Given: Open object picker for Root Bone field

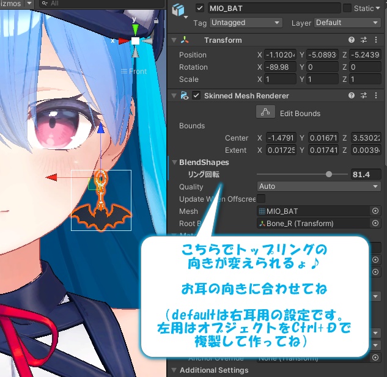Looking at the screenshot, I should [x=375, y=223].
